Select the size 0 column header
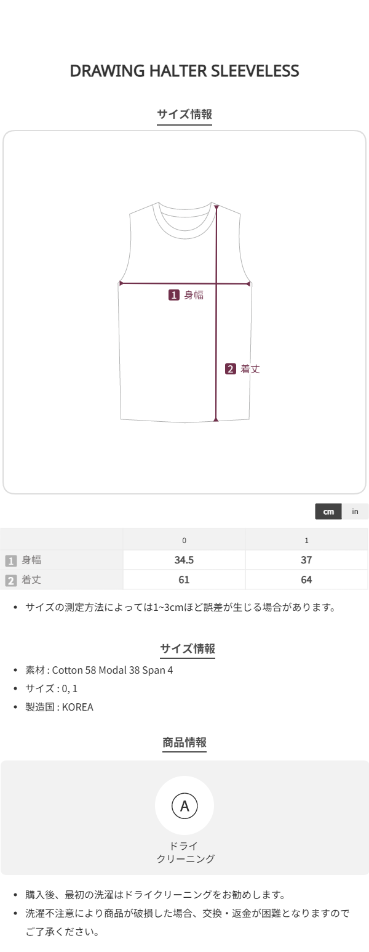369x952 pixels. coord(184,540)
